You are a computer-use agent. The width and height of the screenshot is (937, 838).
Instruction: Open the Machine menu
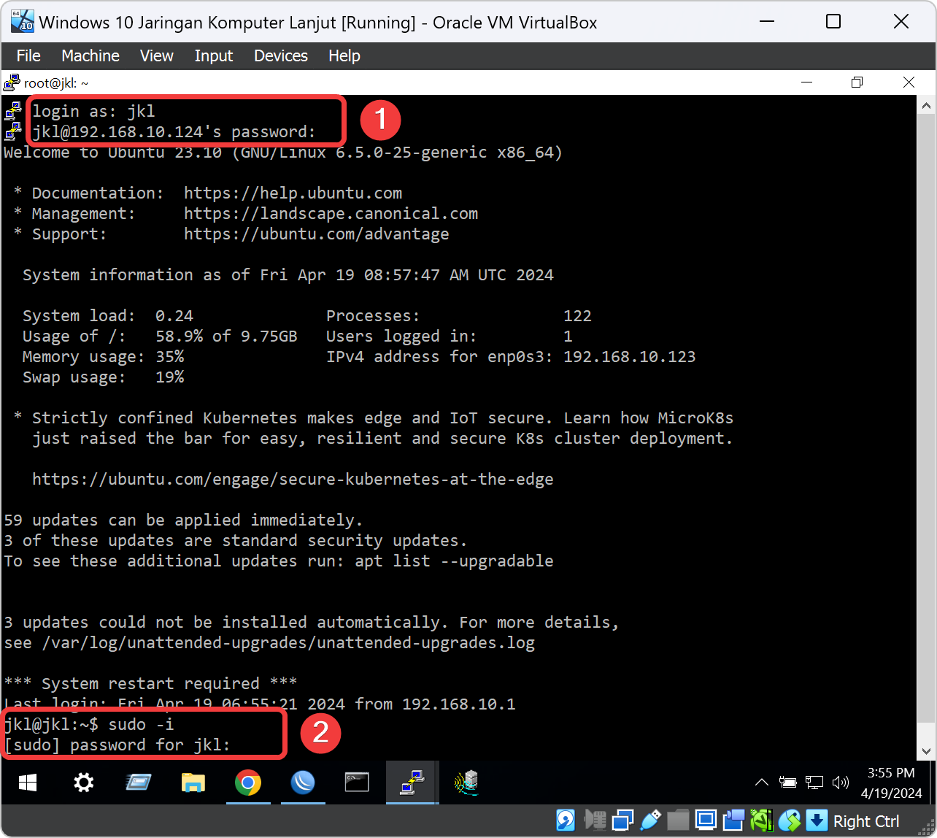90,55
